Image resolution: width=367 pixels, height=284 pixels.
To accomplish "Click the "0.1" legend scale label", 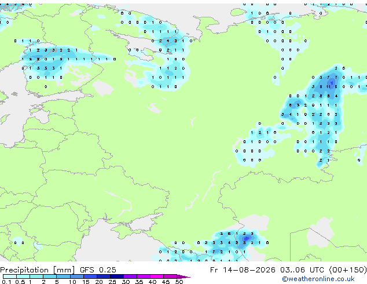I will tap(6, 282).
